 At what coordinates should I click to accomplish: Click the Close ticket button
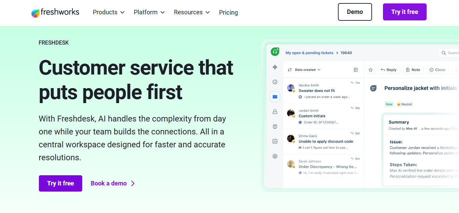(x=438, y=70)
